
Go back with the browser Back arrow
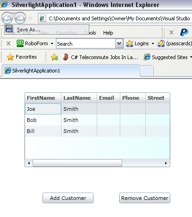(7, 18)
